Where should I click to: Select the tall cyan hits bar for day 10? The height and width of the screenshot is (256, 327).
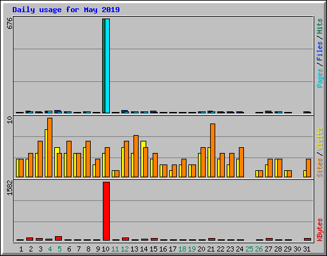107,66
